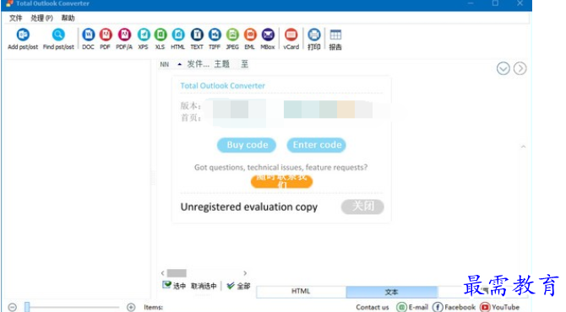Sort by 主题 subject column
This screenshot has width=566, height=312.
[x=221, y=64]
